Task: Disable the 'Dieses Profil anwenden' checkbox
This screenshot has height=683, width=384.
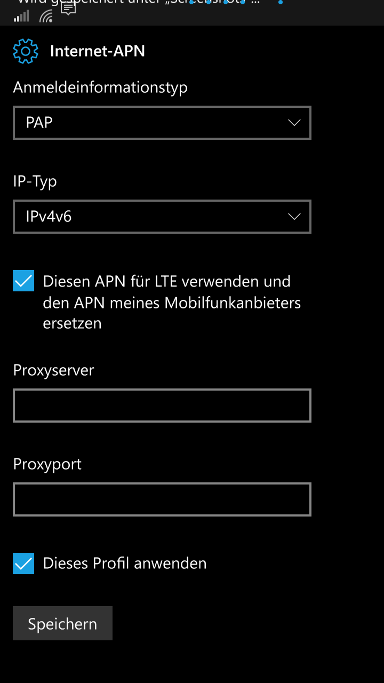Action: [x=23, y=563]
